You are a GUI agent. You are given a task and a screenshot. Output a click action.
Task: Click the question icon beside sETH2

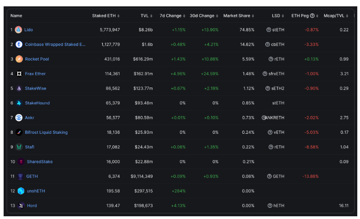coord(268,88)
